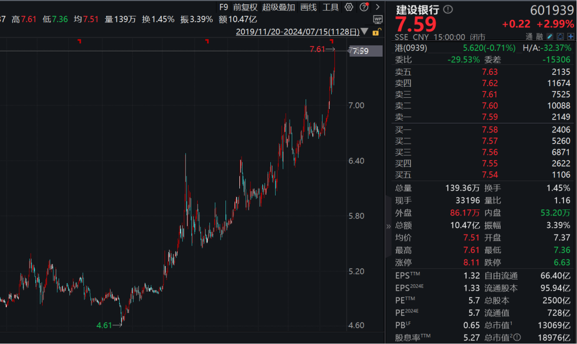Click 自由流通 value 66.40亿
577x344 pixels.
555,276
